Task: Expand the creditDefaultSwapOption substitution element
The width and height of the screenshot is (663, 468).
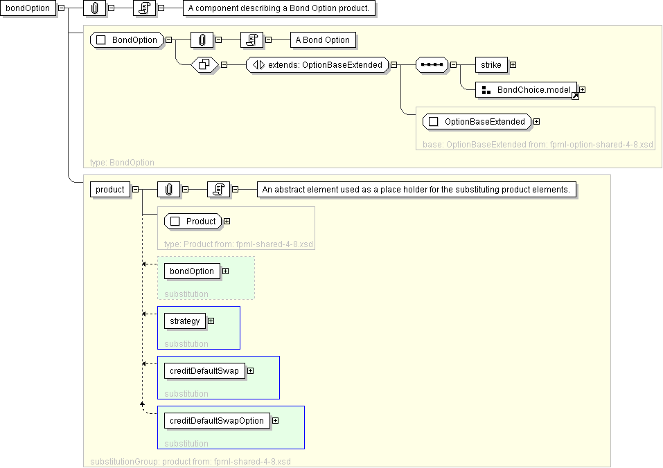Action: 275,420
